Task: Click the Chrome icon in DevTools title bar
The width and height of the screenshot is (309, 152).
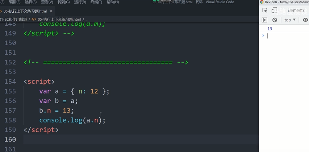Action: [x=262, y=2]
